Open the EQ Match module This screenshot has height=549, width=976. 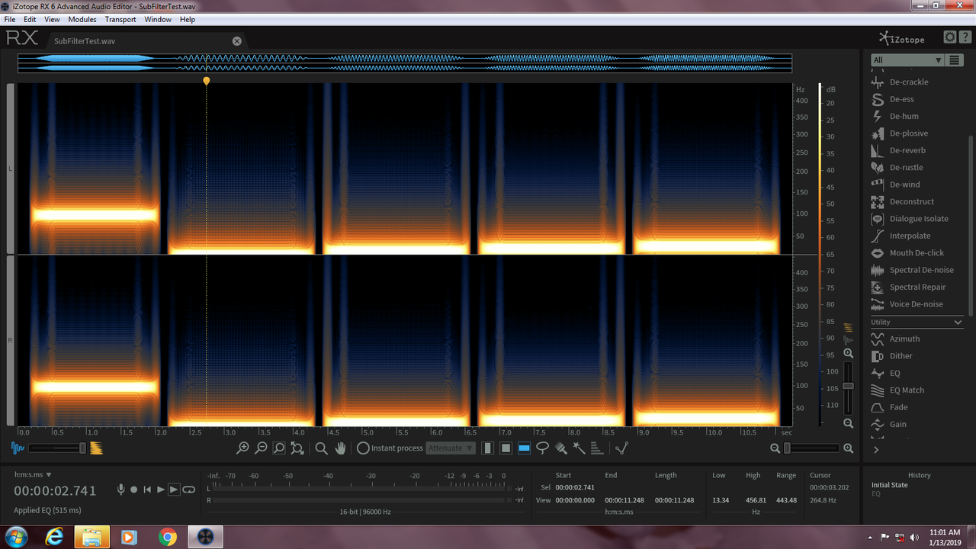pyautogui.click(x=897, y=390)
